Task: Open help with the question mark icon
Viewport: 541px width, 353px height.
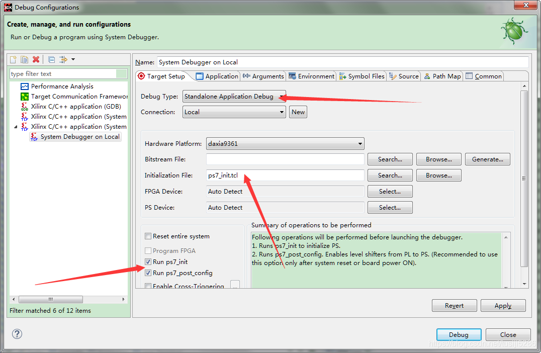Action: (17, 334)
